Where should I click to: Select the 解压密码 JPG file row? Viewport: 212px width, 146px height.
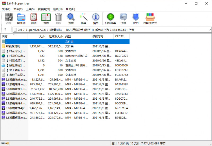(15, 65)
